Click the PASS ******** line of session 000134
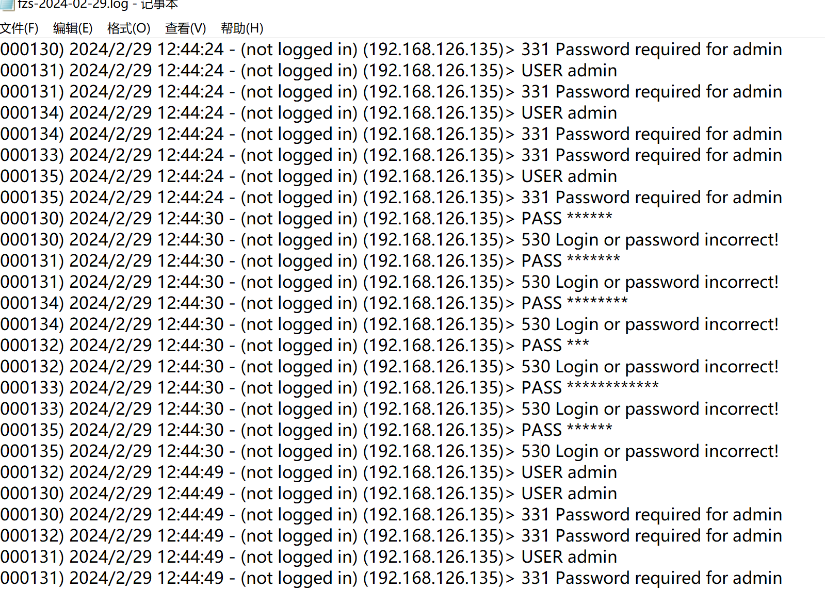The image size is (825, 589). [314, 303]
